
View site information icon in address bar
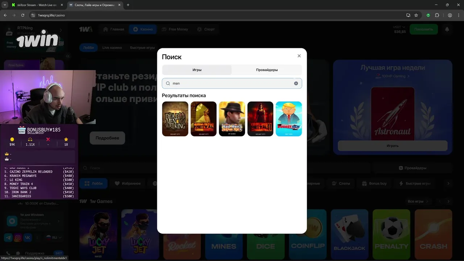(33, 15)
